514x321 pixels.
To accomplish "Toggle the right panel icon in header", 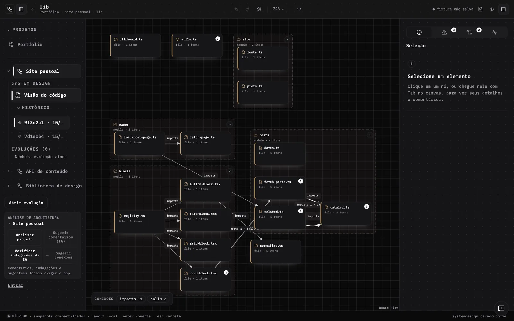I will tap(503, 9).
